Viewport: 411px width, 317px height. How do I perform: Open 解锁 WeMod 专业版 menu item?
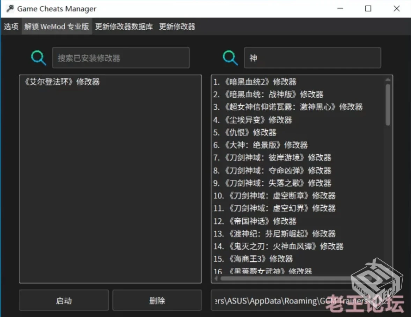coord(57,27)
